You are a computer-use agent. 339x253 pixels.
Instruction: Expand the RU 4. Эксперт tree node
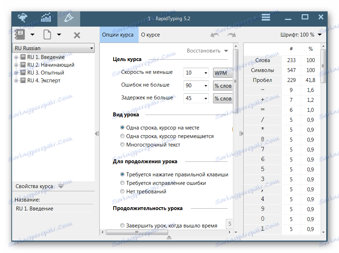click(16, 81)
